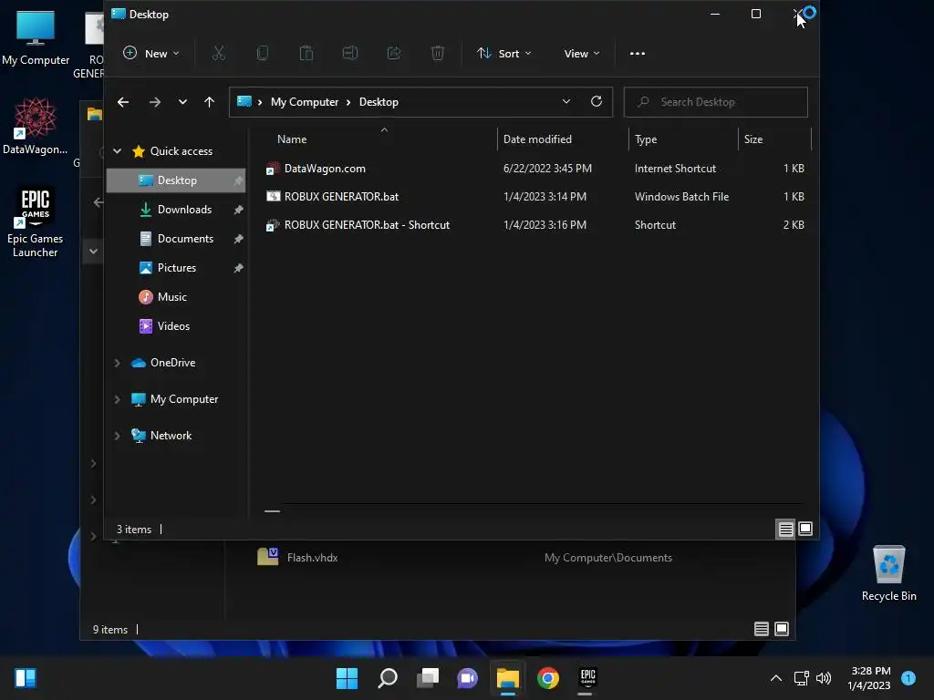Select DataWagon.com file
The height and width of the screenshot is (700, 934).
[x=325, y=169]
